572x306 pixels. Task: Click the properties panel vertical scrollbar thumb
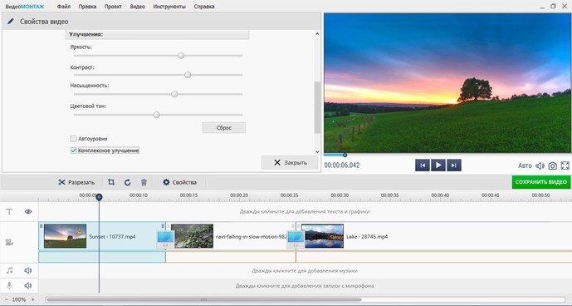[317, 107]
